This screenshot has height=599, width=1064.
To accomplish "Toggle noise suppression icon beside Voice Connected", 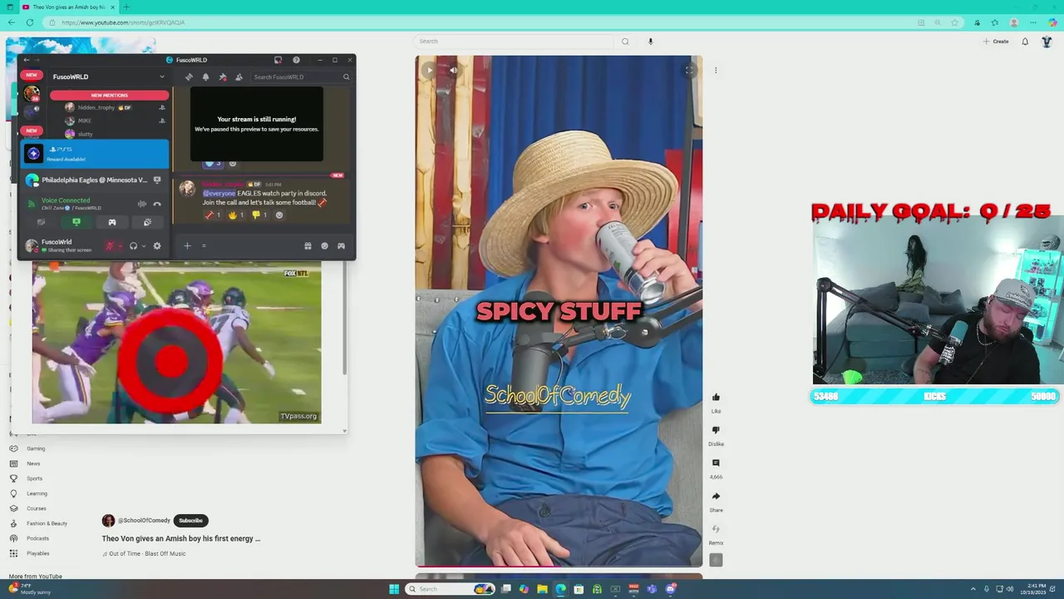I will tap(142, 204).
